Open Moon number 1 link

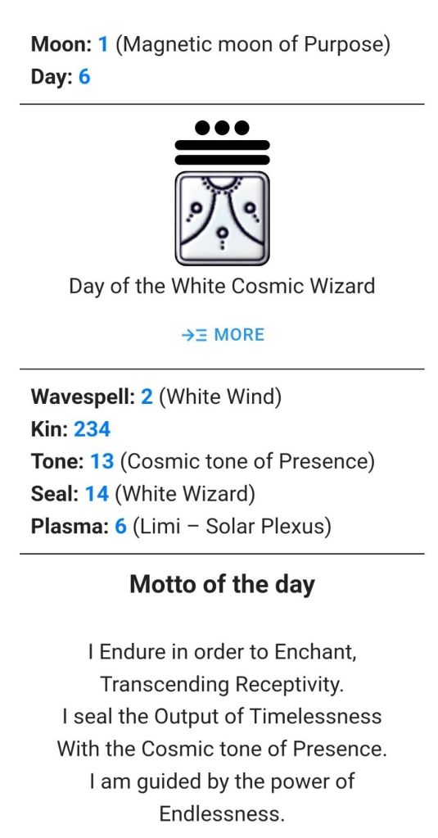(x=103, y=44)
